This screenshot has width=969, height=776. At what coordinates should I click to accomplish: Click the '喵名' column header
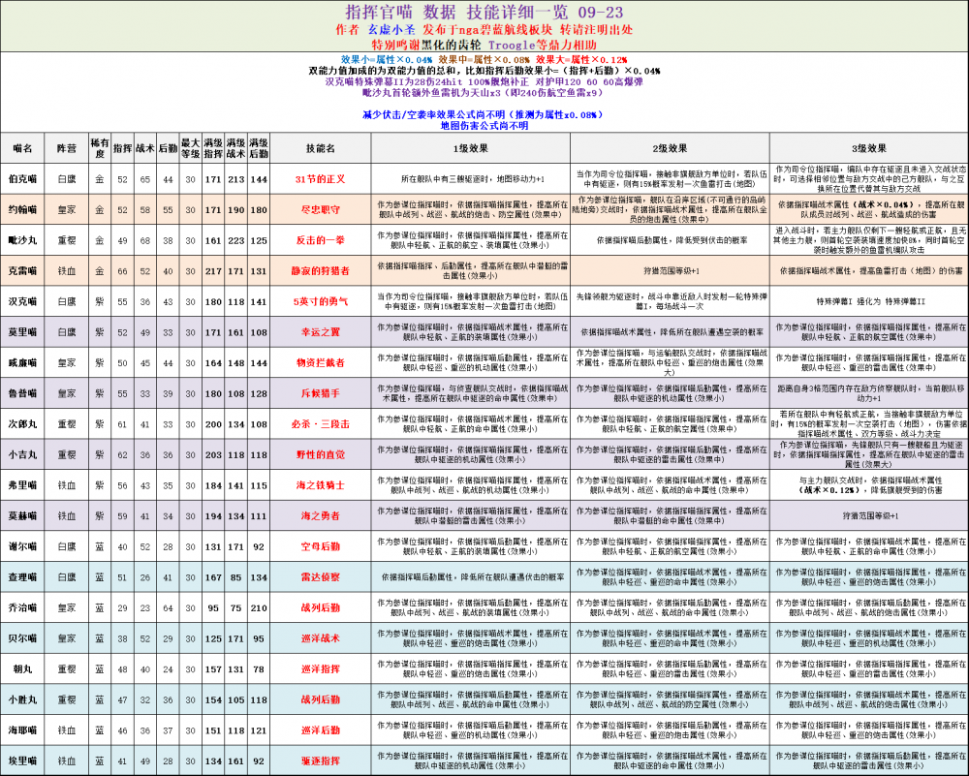tap(22, 148)
